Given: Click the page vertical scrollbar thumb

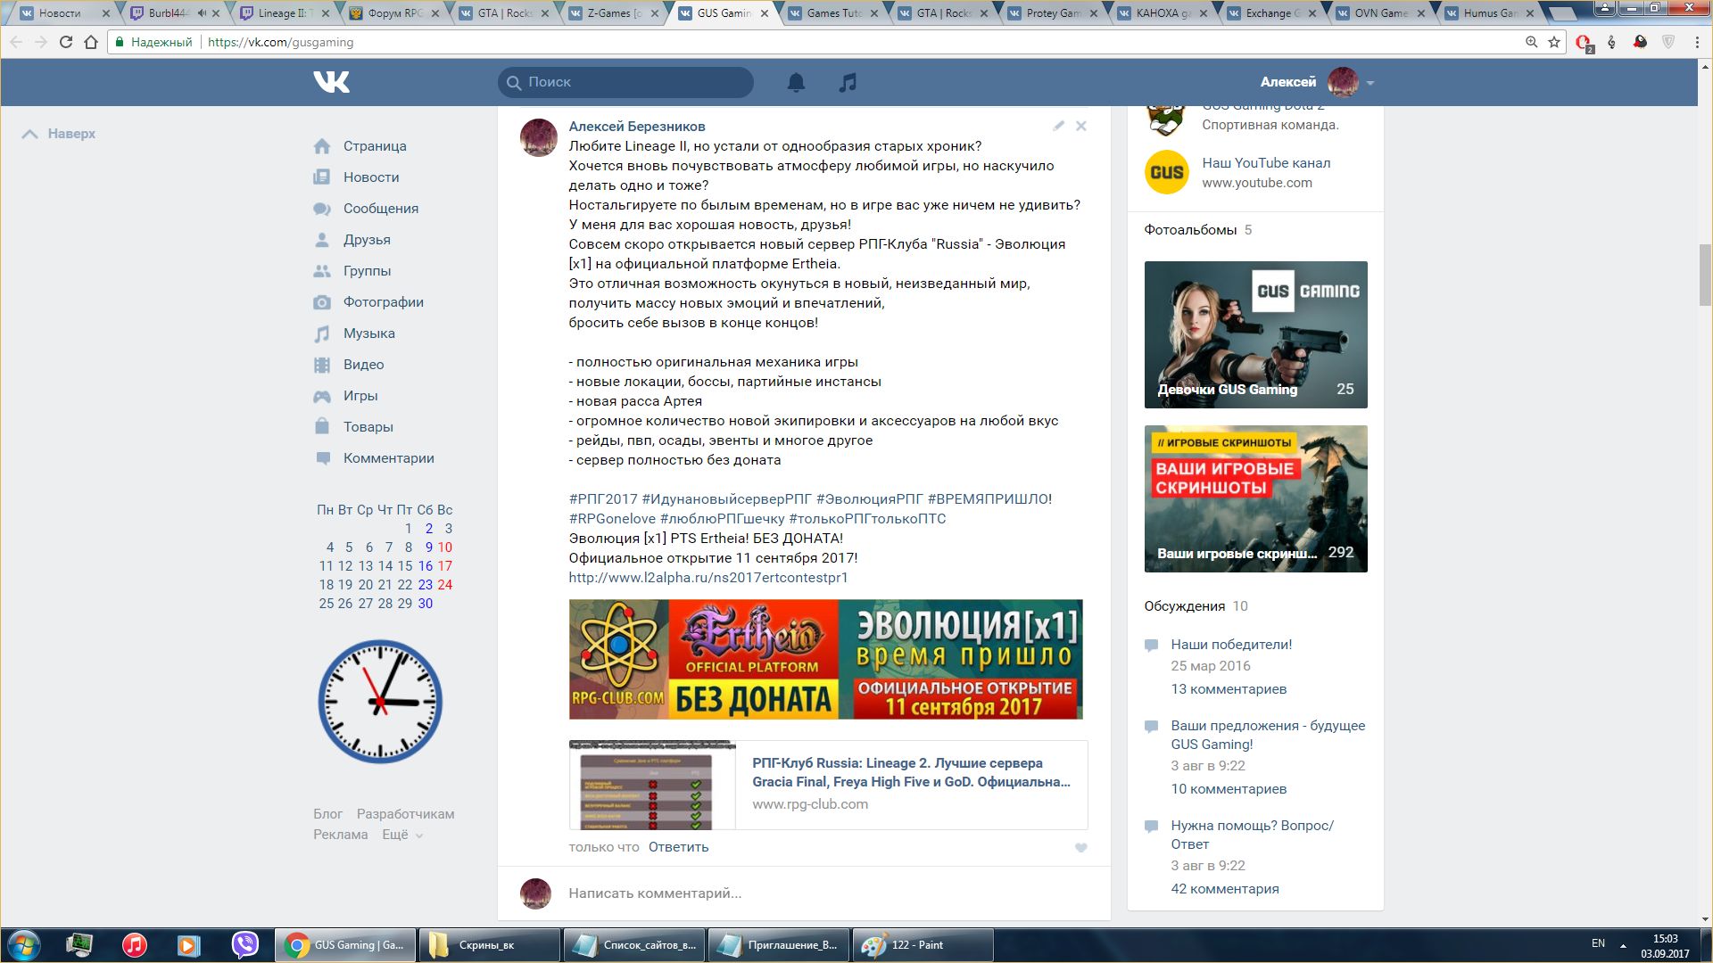Looking at the screenshot, I should [1705, 274].
